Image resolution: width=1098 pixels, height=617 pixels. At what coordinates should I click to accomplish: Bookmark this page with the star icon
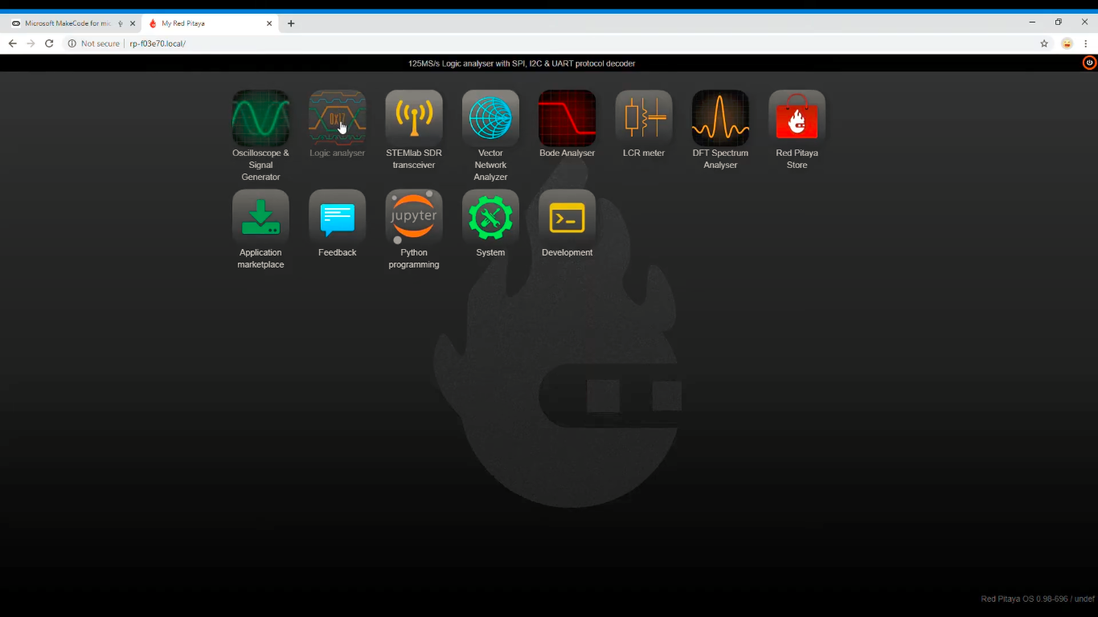(1044, 43)
